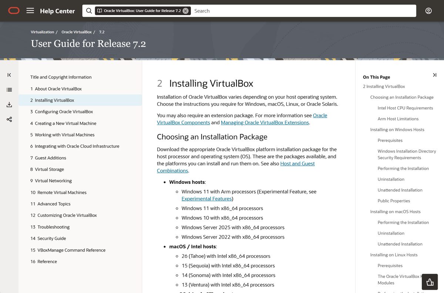Screen dimensions: 444x293
Task: Click the share icon in left rail
Action: point(9,119)
